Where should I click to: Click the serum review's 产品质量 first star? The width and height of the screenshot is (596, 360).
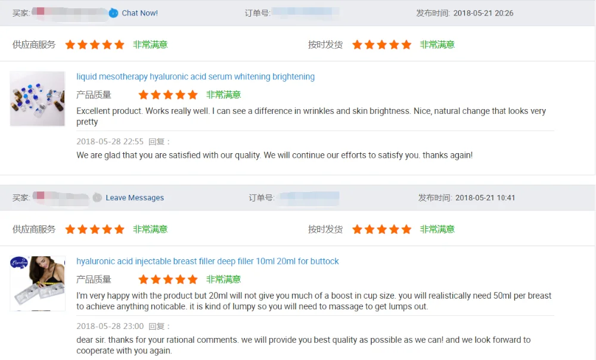(144, 95)
